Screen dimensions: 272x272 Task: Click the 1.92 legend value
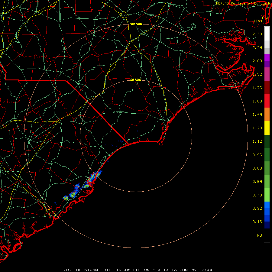(x=257, y=74)
